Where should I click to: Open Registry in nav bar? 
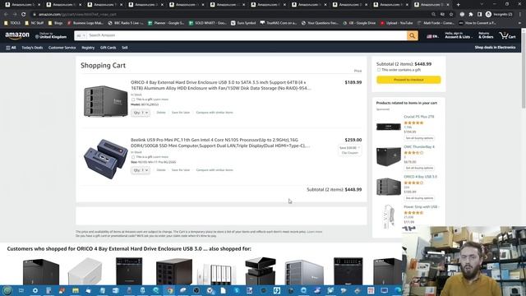88,48
